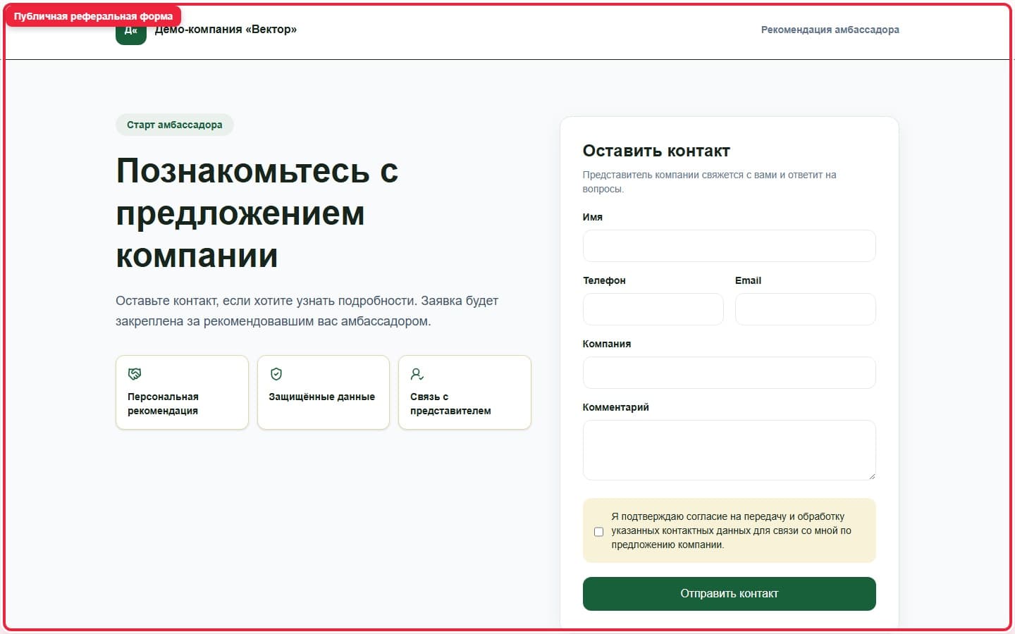Click the Имя field label
The height and width of the screenshot is (634, 1015).
pos(593,217)
